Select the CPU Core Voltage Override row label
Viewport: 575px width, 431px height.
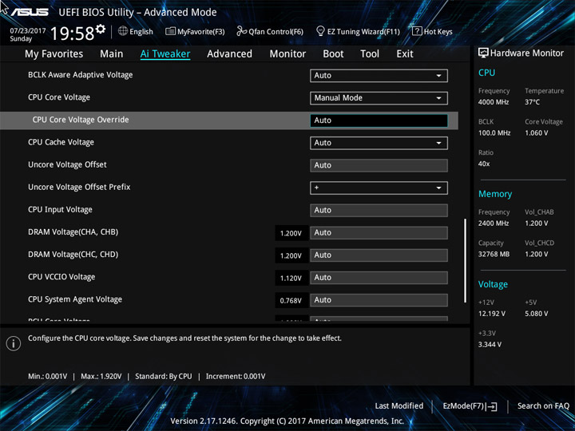[81, 120]
